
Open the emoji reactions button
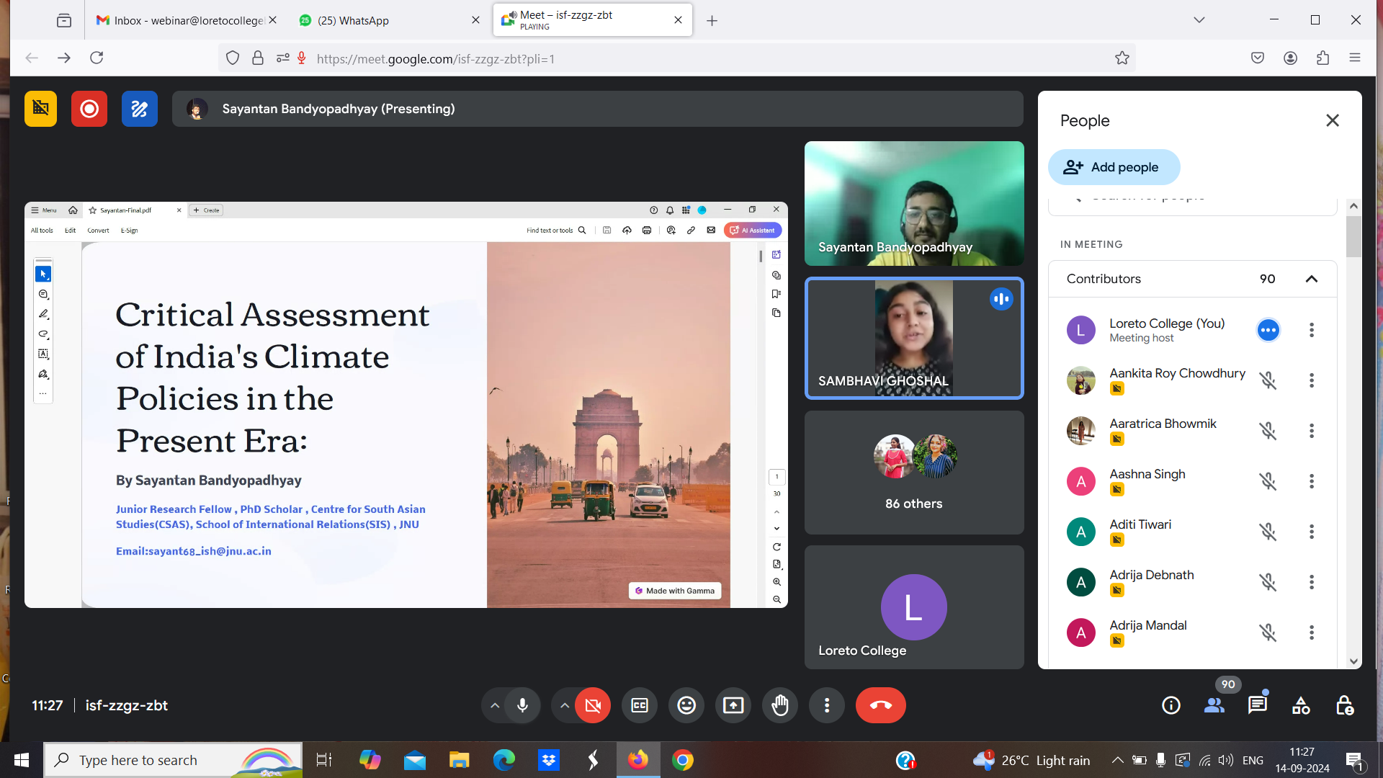(x=686, y=705)
